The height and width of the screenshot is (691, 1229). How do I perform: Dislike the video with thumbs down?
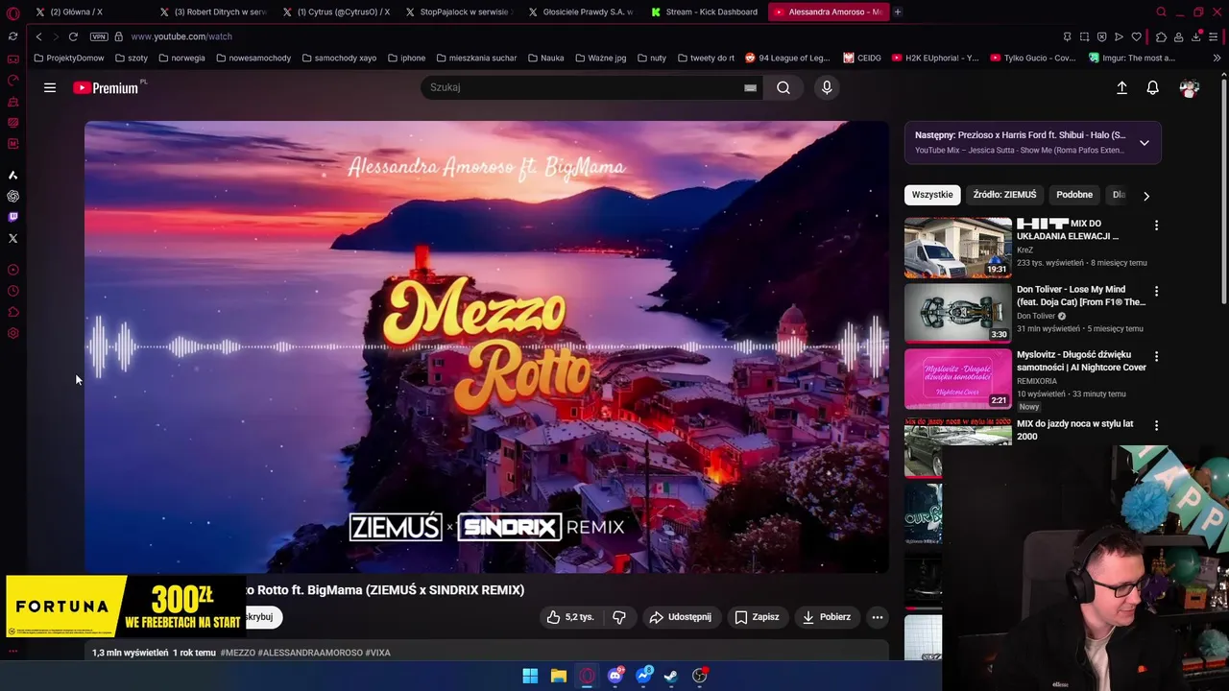pos(619,617)
